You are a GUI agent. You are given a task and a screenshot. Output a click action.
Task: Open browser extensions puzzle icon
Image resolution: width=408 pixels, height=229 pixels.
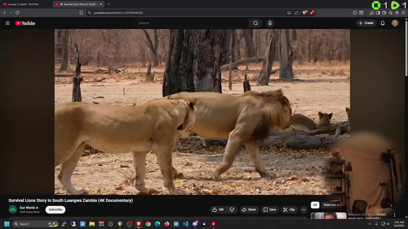pyautogui.click(x=355, y=13)
